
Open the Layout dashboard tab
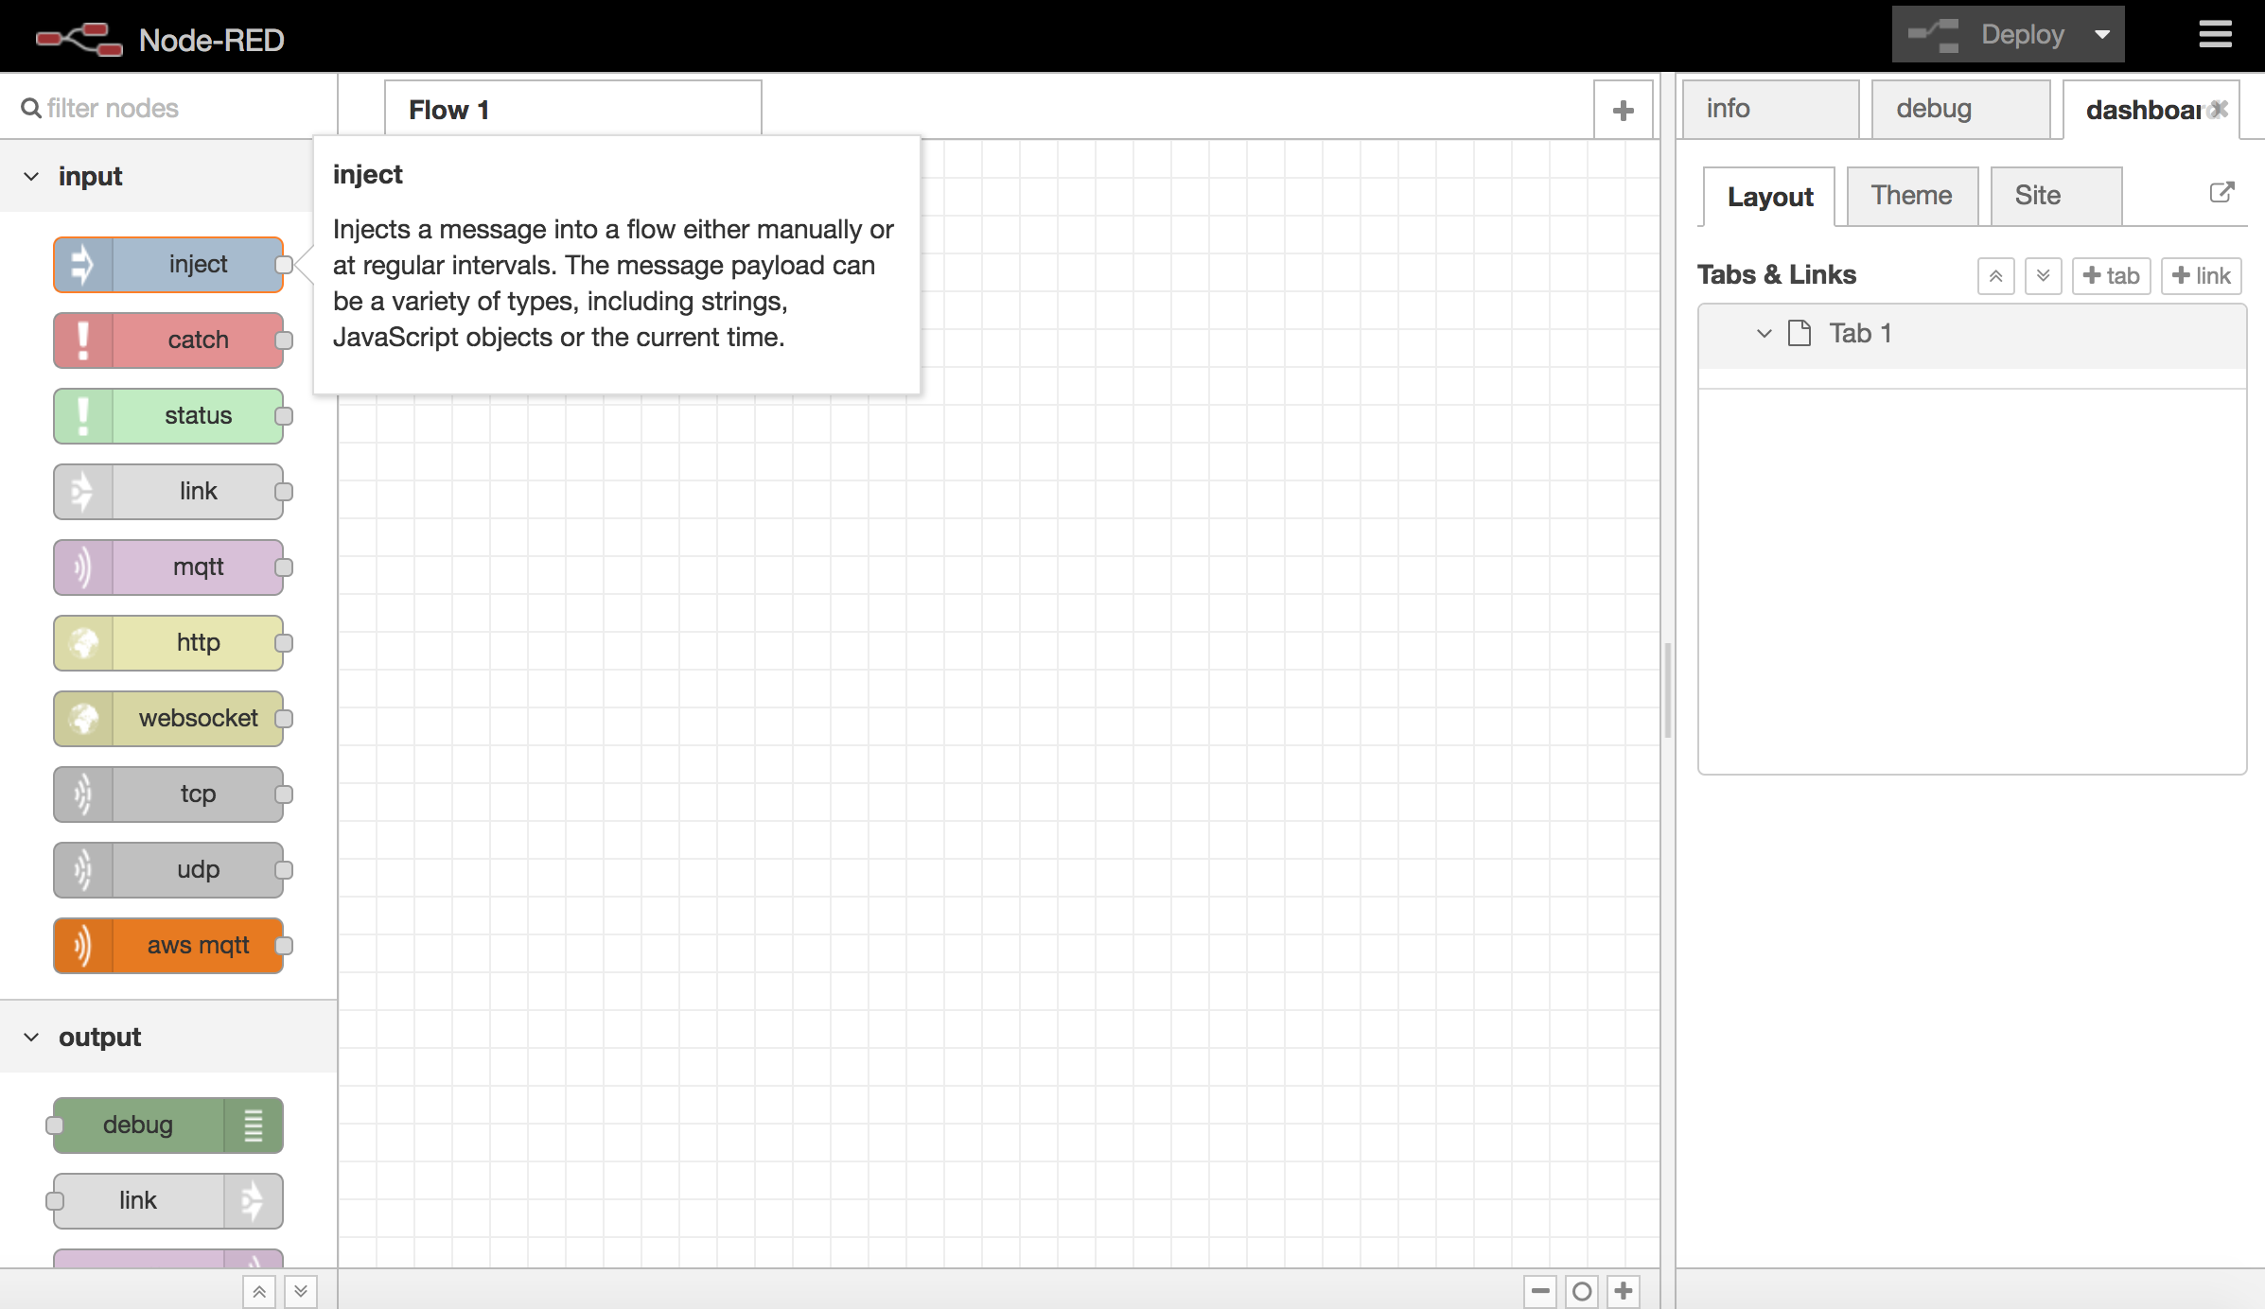(1769, 197)
